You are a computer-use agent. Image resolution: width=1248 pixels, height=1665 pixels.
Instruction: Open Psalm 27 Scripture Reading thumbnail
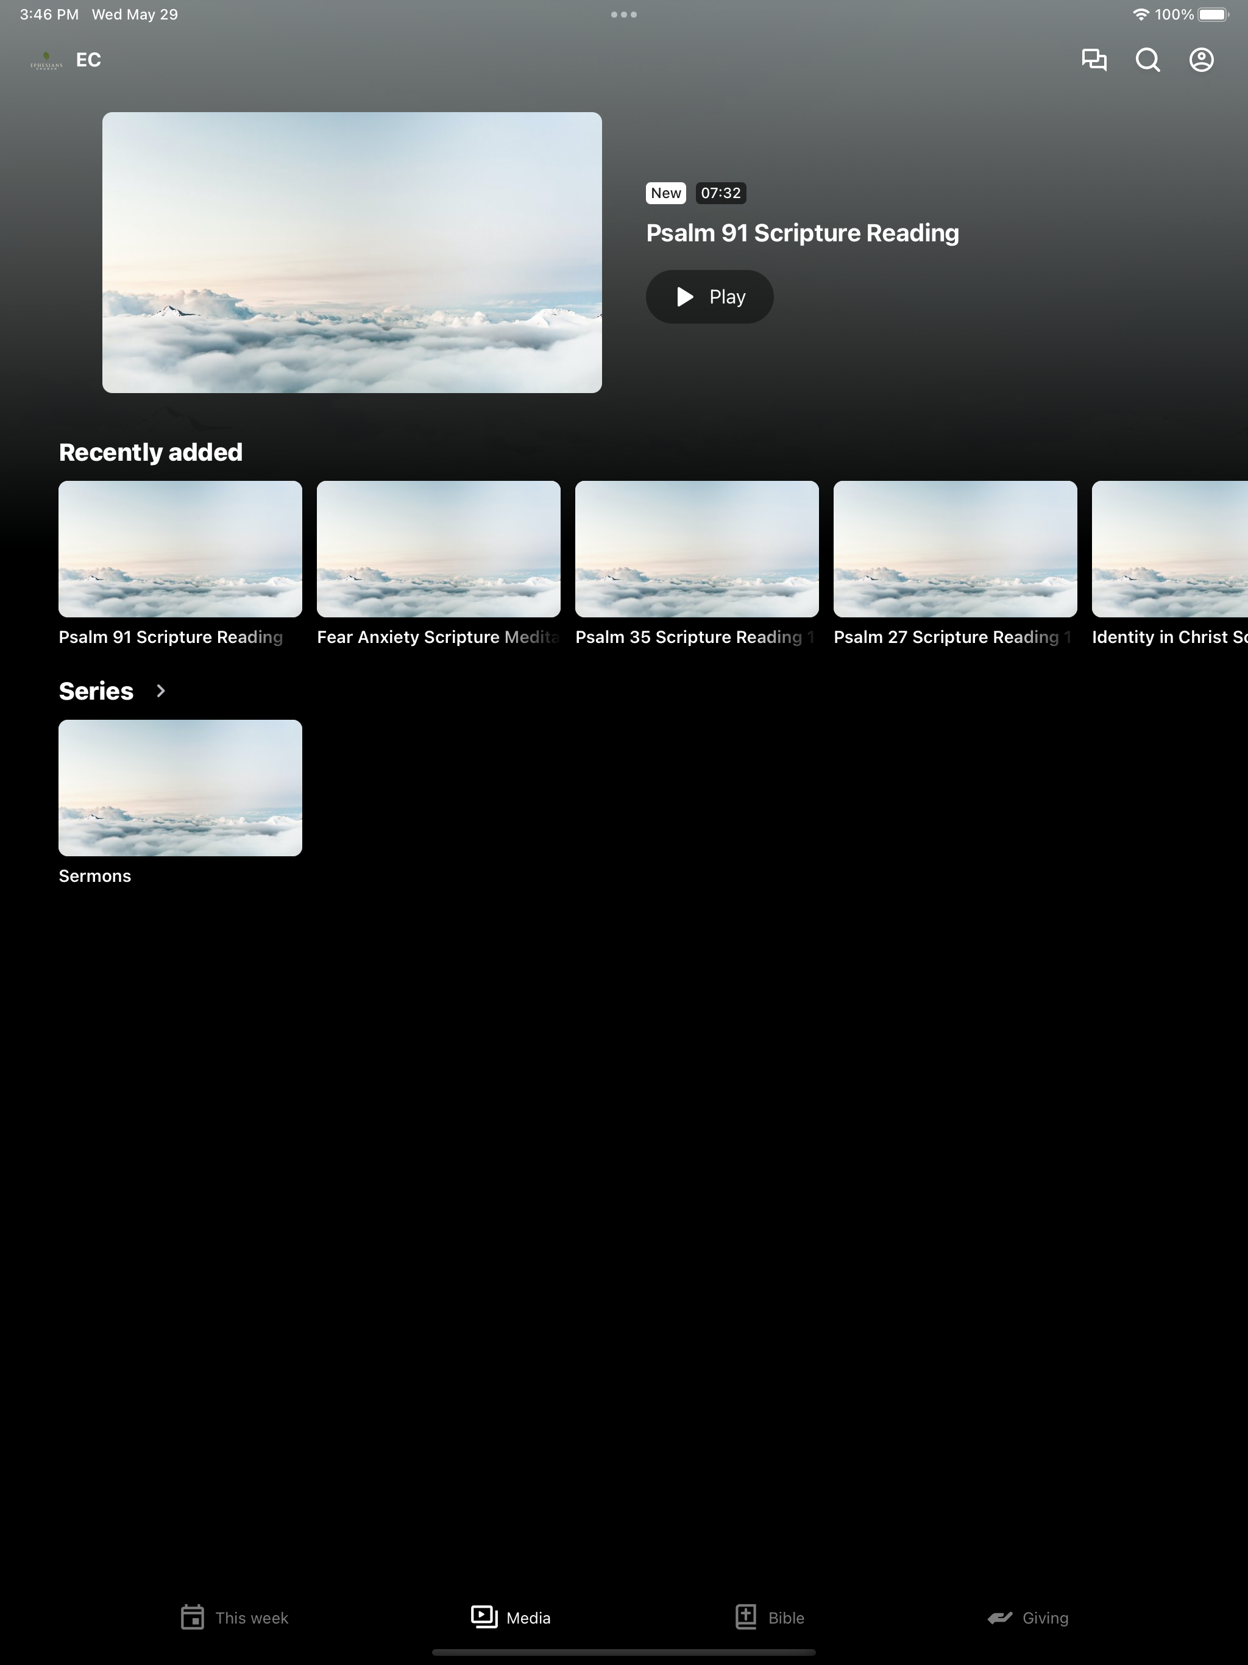tap(954, 548)
